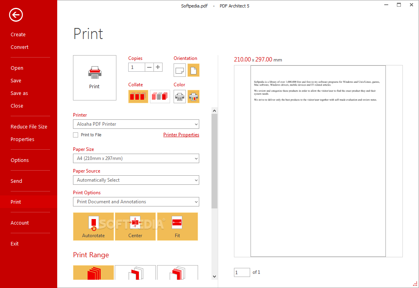Minimize the PDF Architect window

pyautogui.click(x=386, y=5)
